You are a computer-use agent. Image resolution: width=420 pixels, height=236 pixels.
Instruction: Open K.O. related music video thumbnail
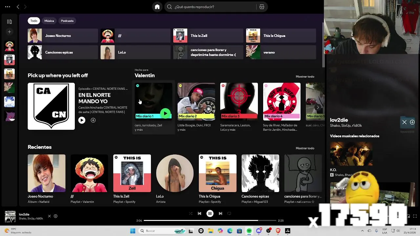coord(351,154)
